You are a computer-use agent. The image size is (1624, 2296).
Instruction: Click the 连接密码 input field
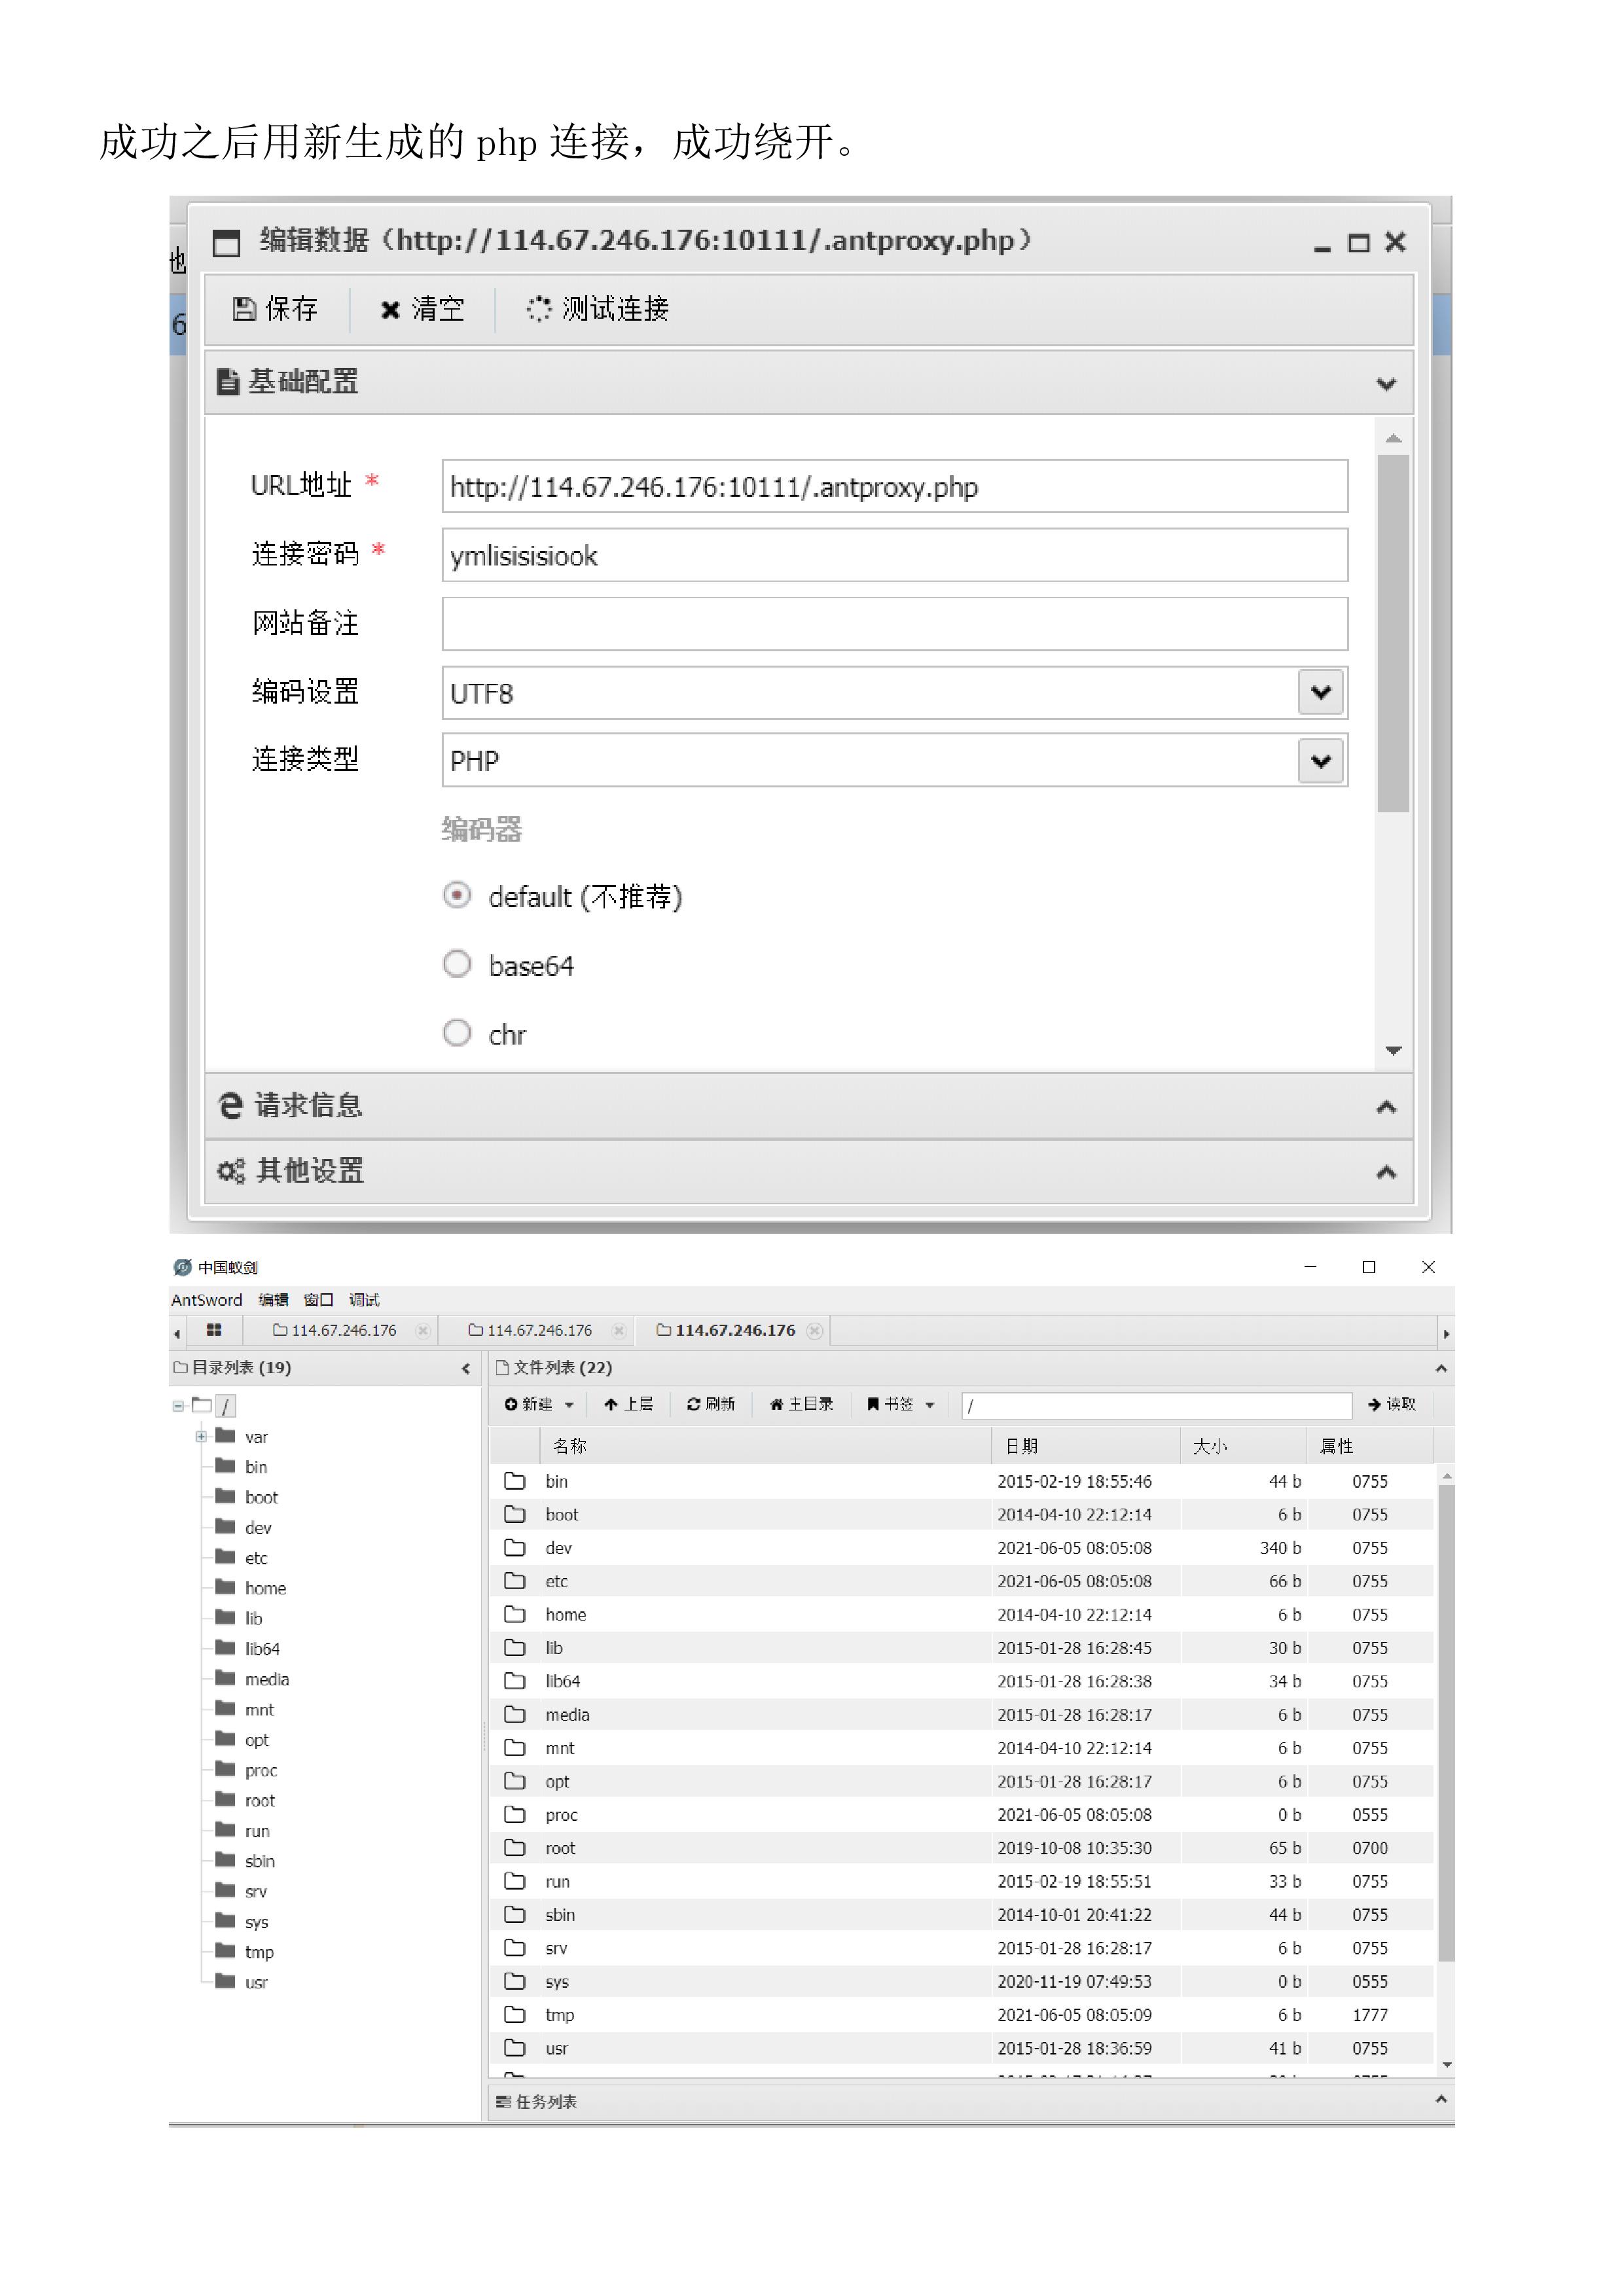pos(894,555)
